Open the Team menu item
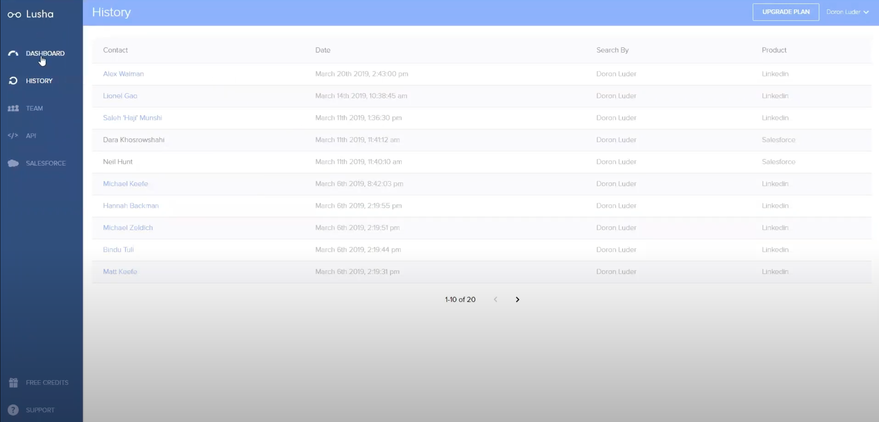Image resolution: width=879 pixels, height=422 pixels. (x=34, y=108)
